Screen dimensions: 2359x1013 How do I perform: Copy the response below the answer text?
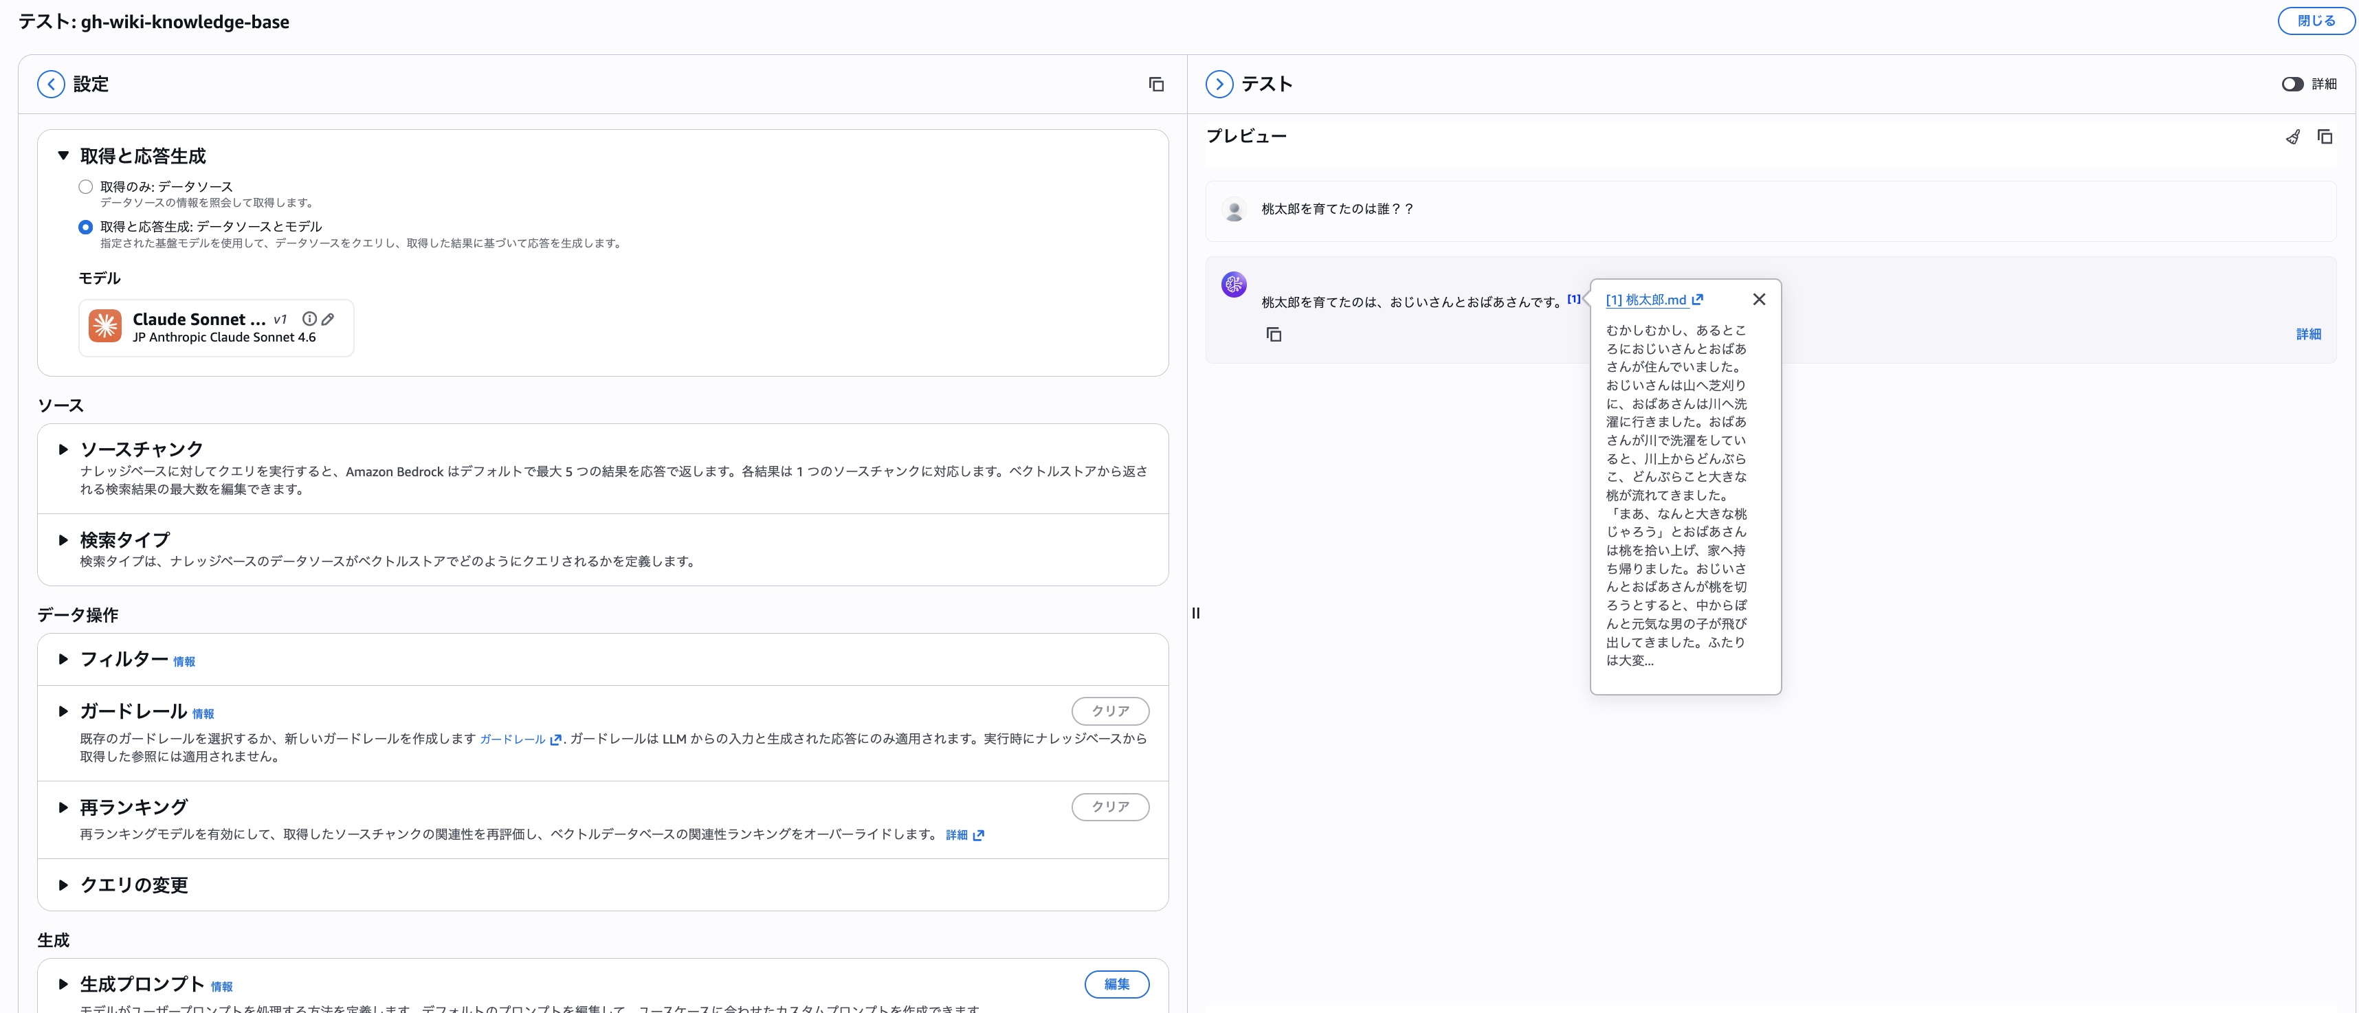point(1274,334)
